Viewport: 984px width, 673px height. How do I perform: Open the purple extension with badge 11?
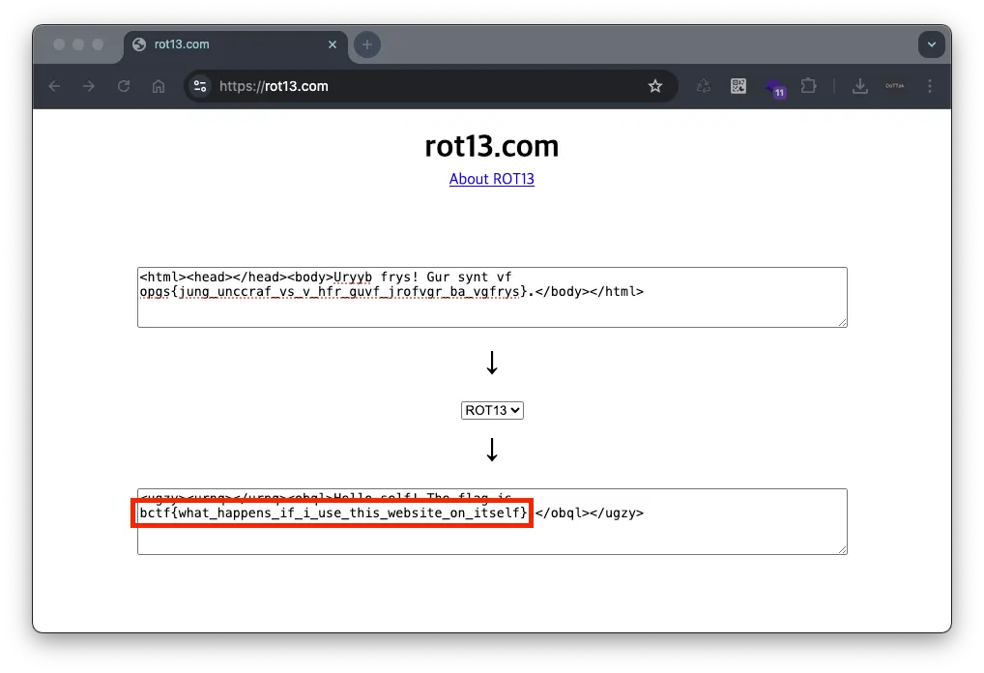[x=775, y=87]
